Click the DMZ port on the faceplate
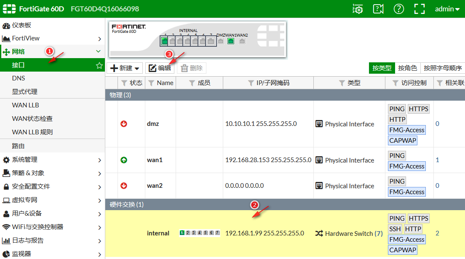The height and width of the screenshot is (259, 465). (221, 41)
